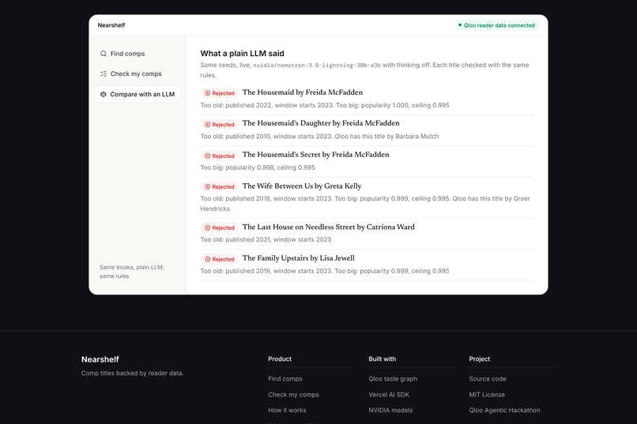Open the footer Check my comps link
This screenshot has width=637, height=424.
pos(293,394)
